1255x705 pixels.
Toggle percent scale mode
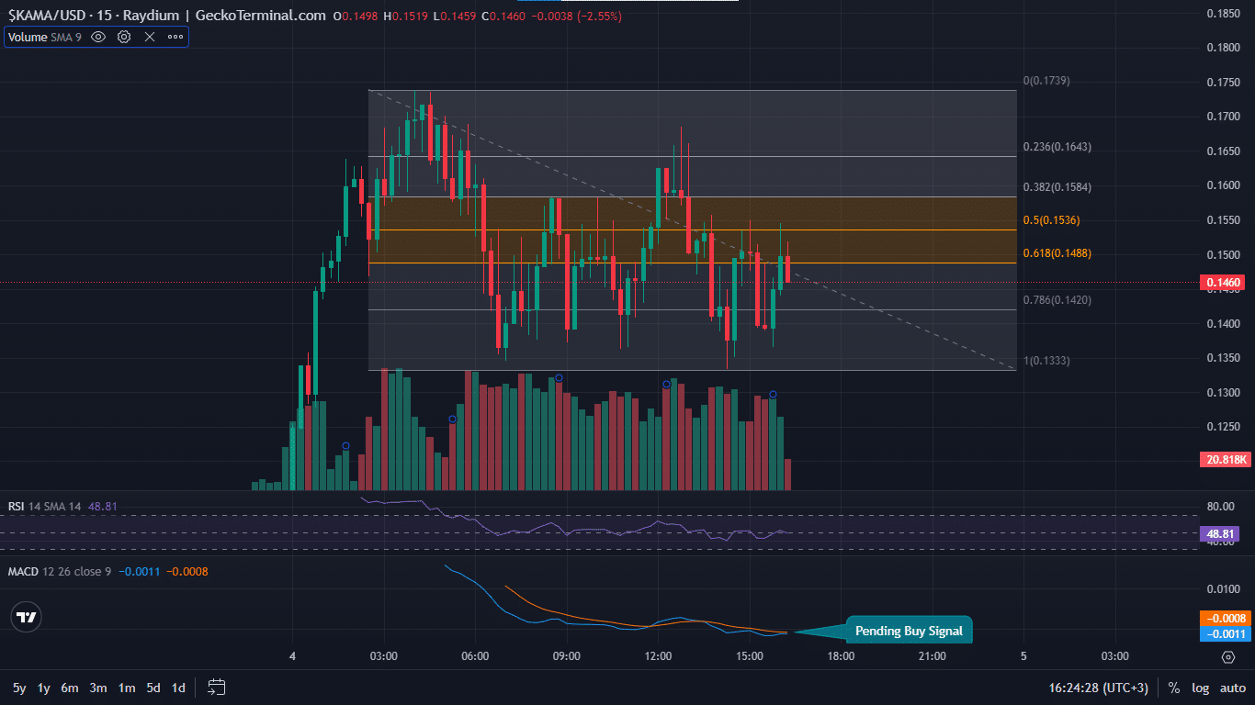(x=1174, y=688)
